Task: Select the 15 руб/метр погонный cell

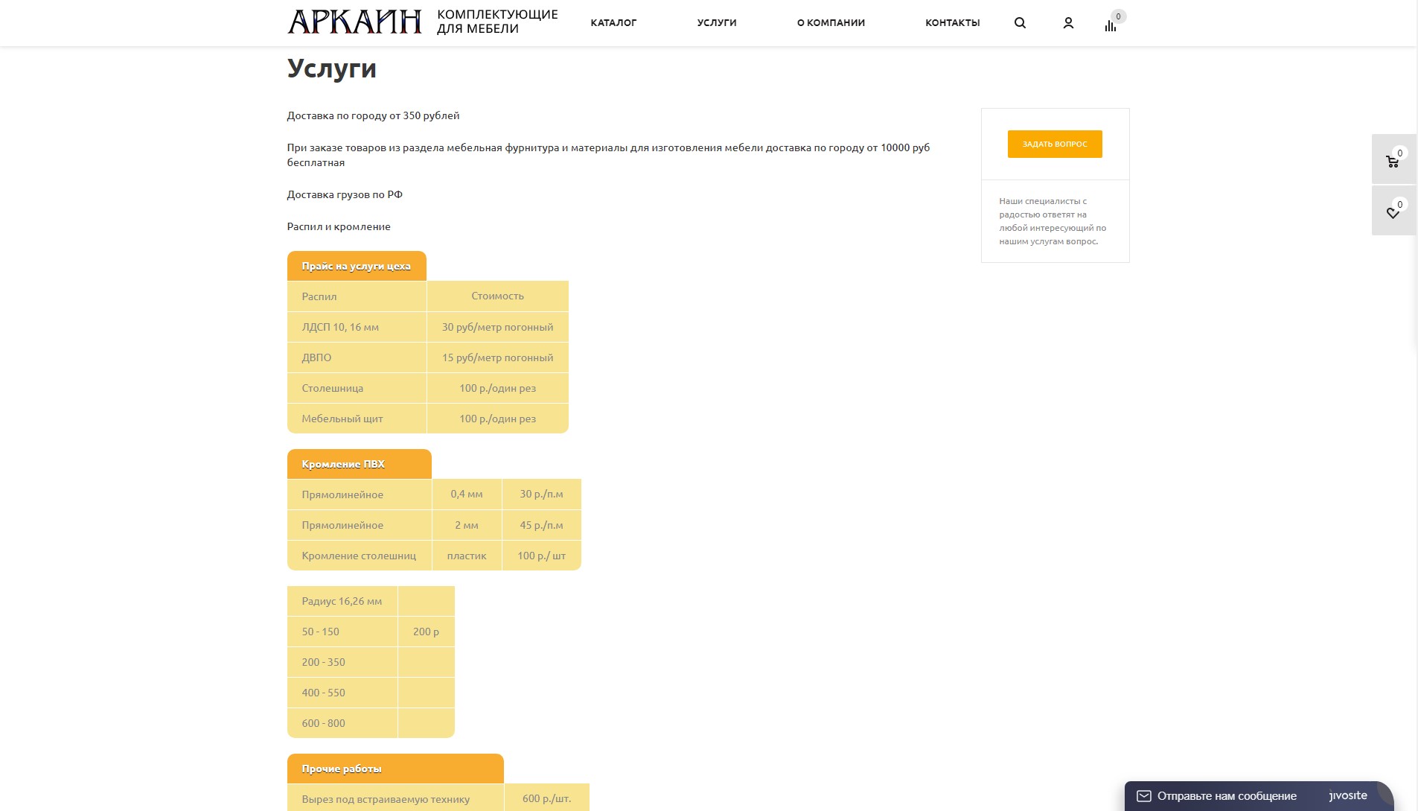Action: 497,357
